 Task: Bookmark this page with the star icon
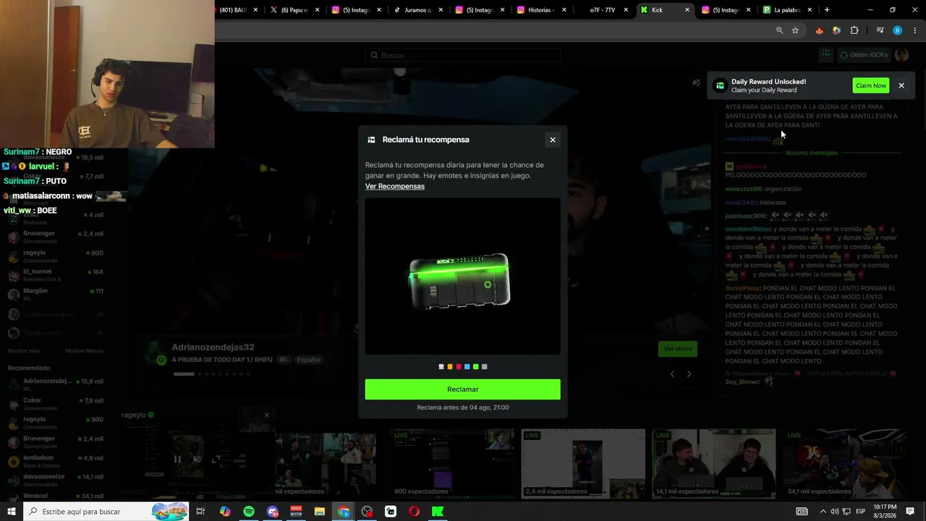pyautogui.click(x=795, y=30)
